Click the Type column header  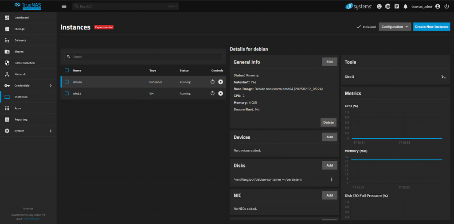click(153, 70)
